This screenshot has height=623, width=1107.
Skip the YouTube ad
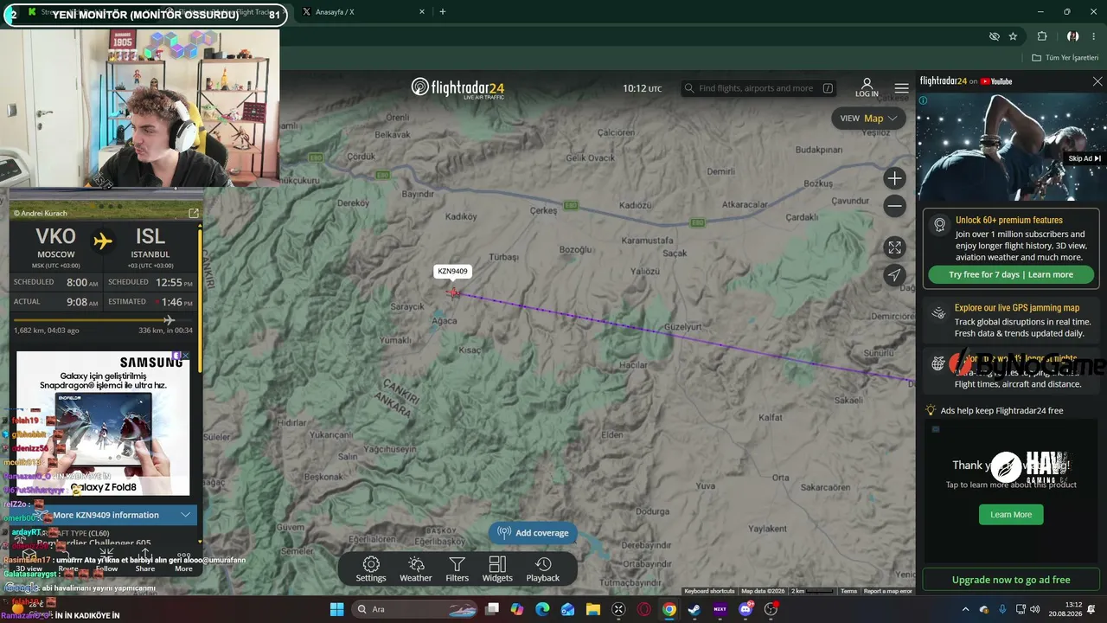[1085, 158]
